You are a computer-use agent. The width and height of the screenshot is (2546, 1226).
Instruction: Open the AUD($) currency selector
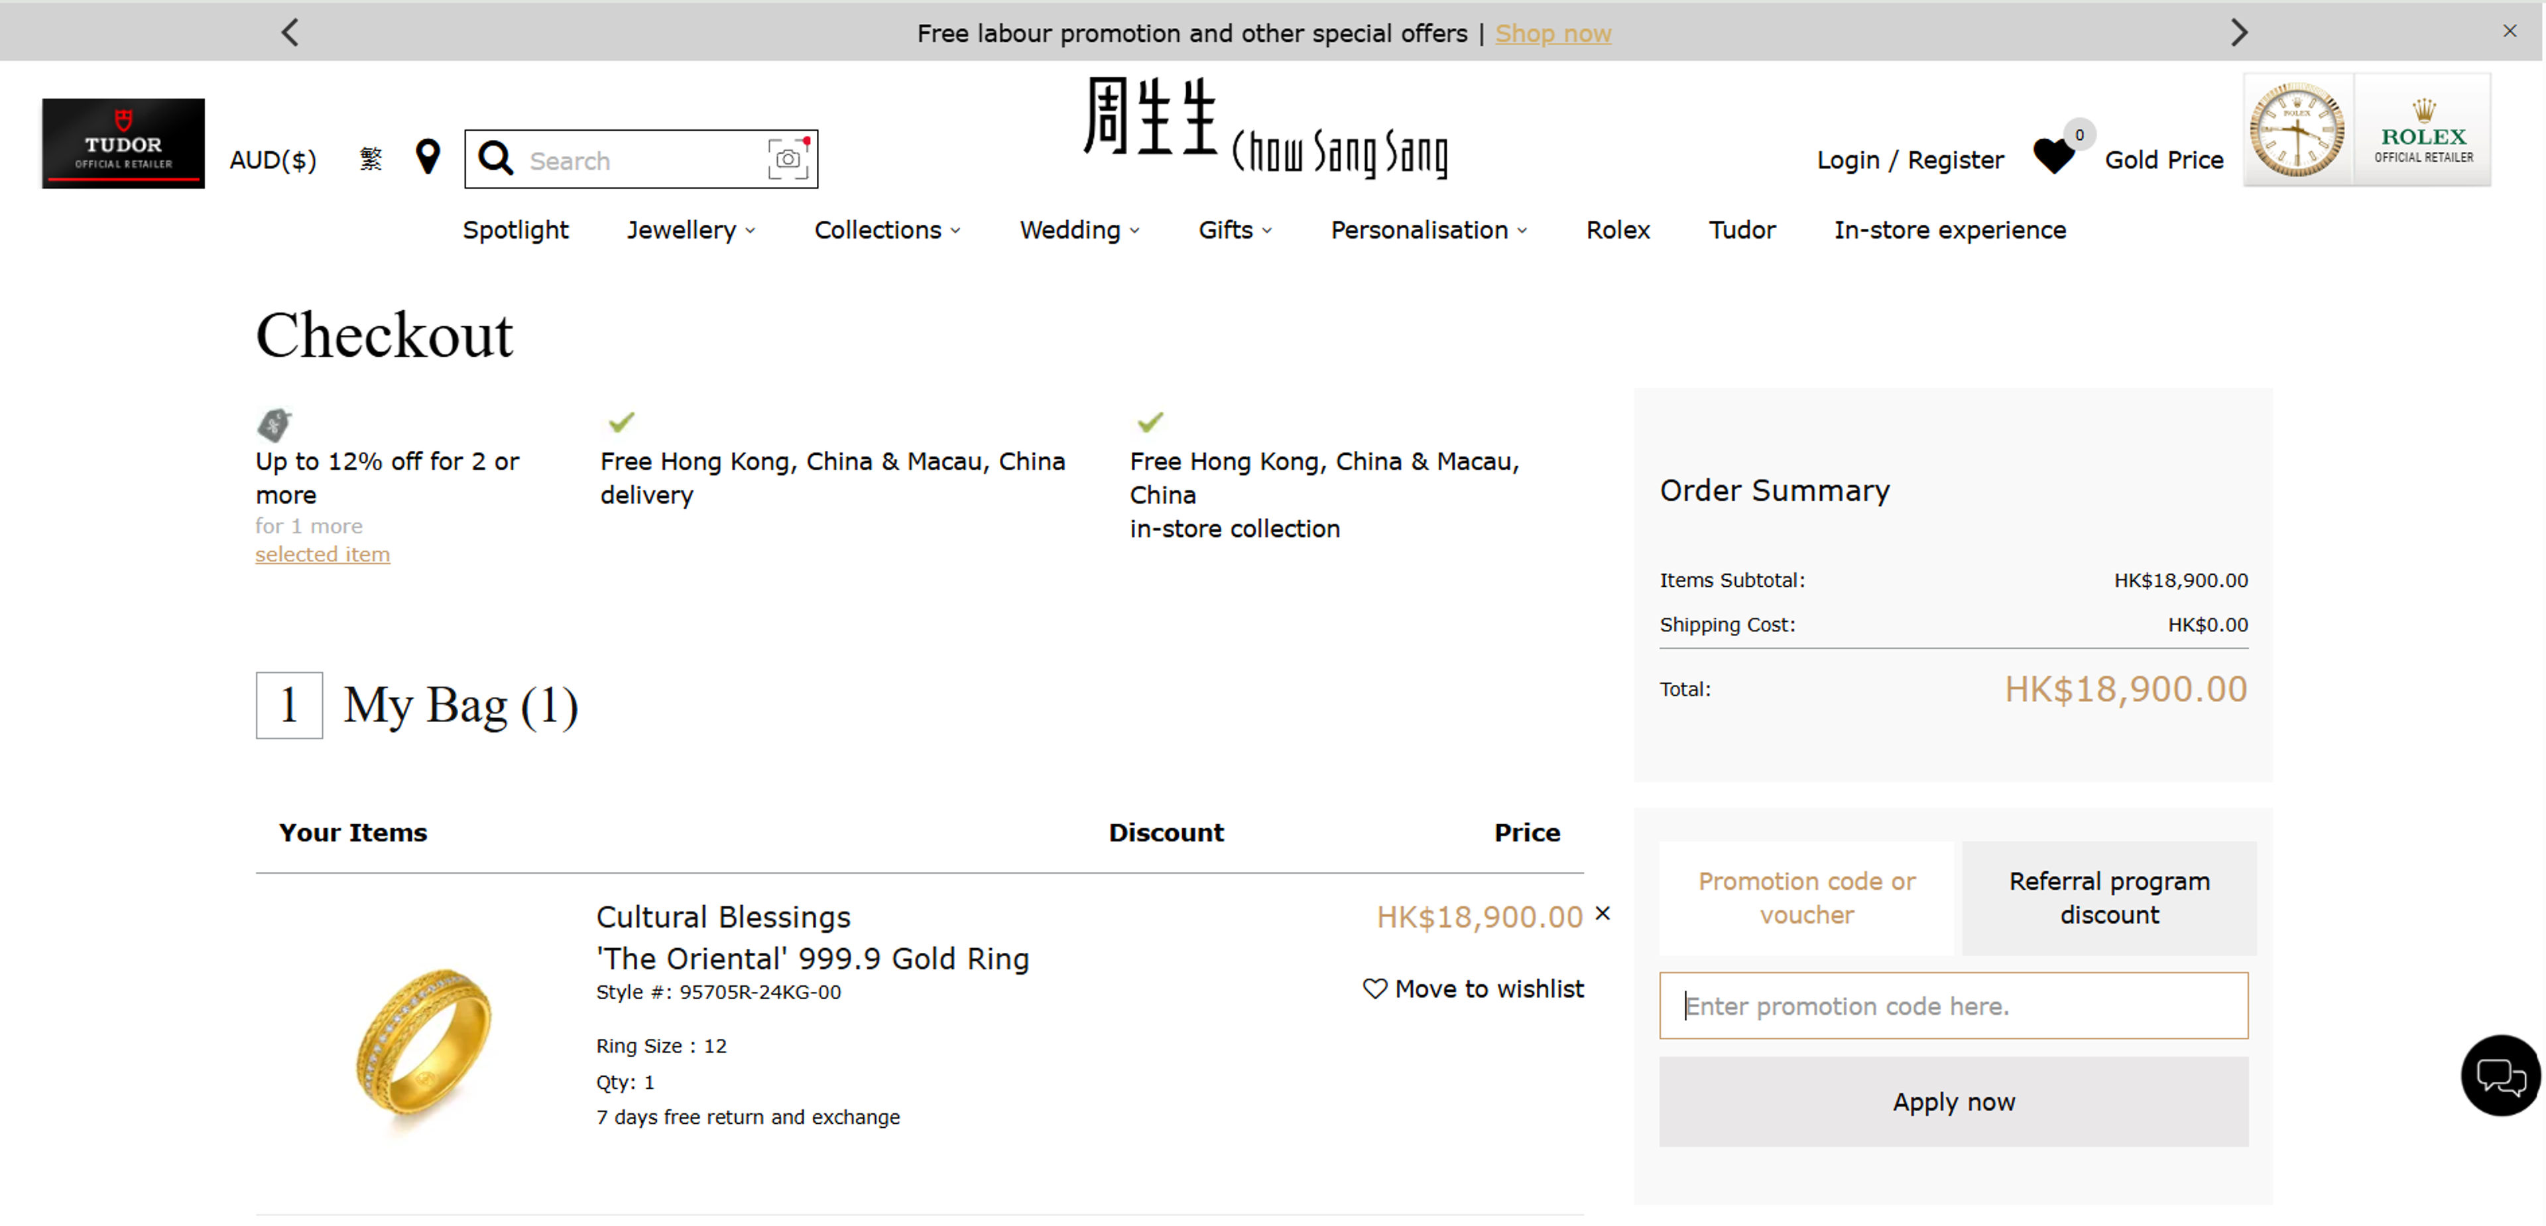[x=273, y=160]
